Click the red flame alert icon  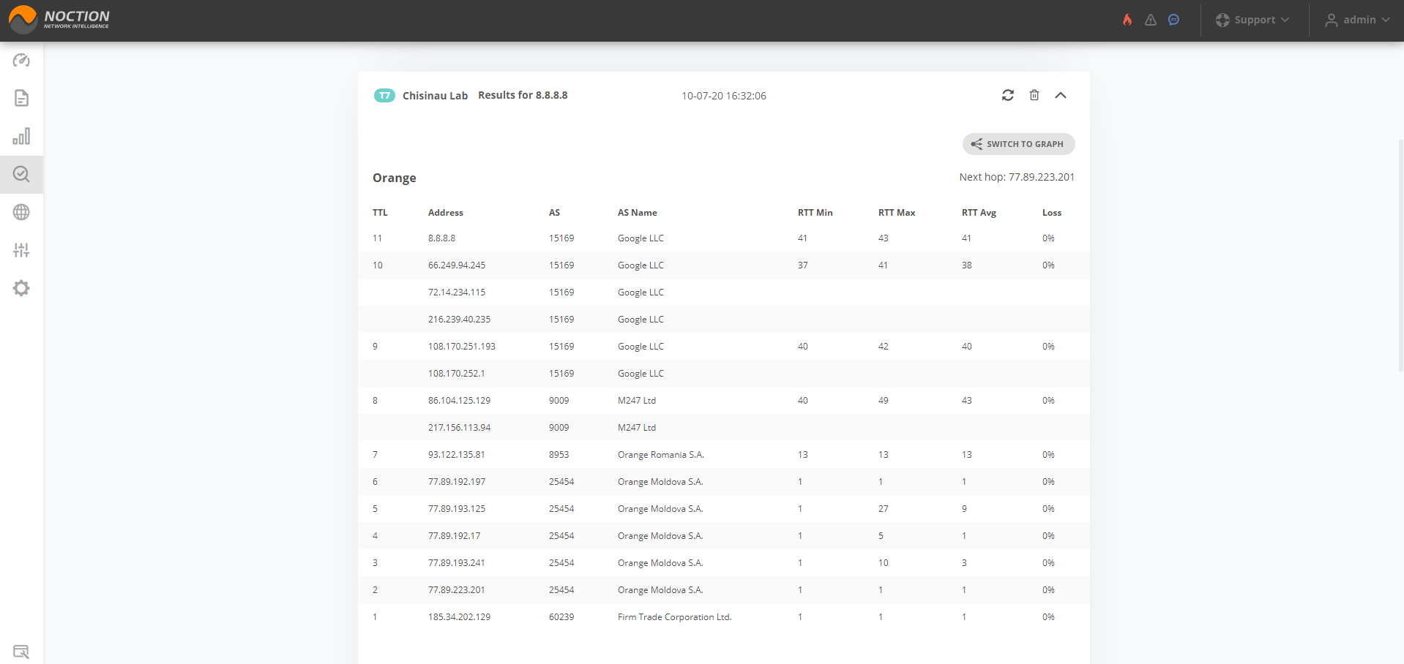[x=1127, y=20]
